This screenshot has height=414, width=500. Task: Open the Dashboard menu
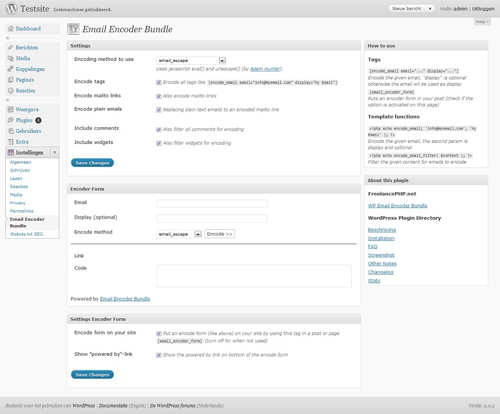(x=28, y=29)
